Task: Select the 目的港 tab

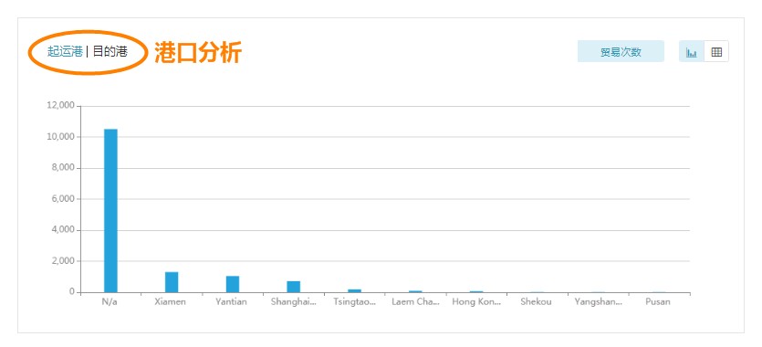Action: coord(110,51)
